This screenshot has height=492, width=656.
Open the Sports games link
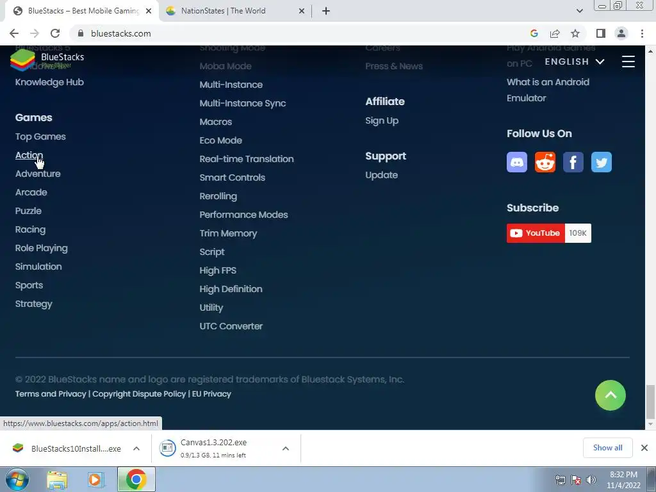point(29,285)
